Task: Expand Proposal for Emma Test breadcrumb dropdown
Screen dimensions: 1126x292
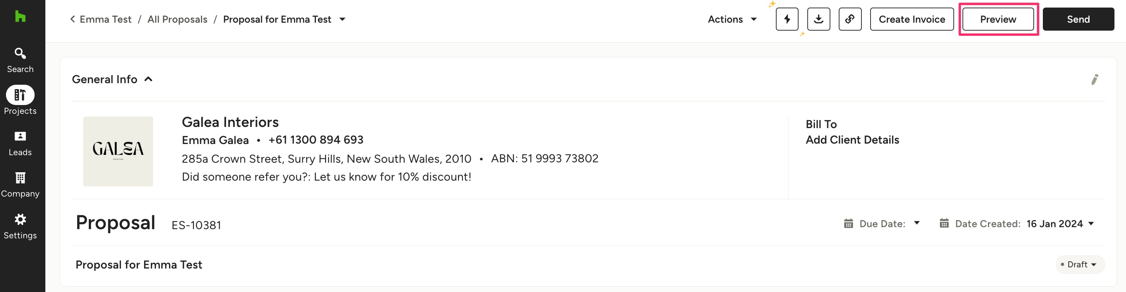Action: [343, 19]
